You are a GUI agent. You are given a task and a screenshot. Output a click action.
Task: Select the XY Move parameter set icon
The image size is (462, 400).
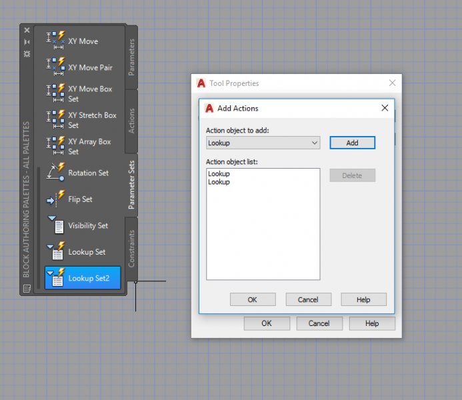(x=56, y=41)
